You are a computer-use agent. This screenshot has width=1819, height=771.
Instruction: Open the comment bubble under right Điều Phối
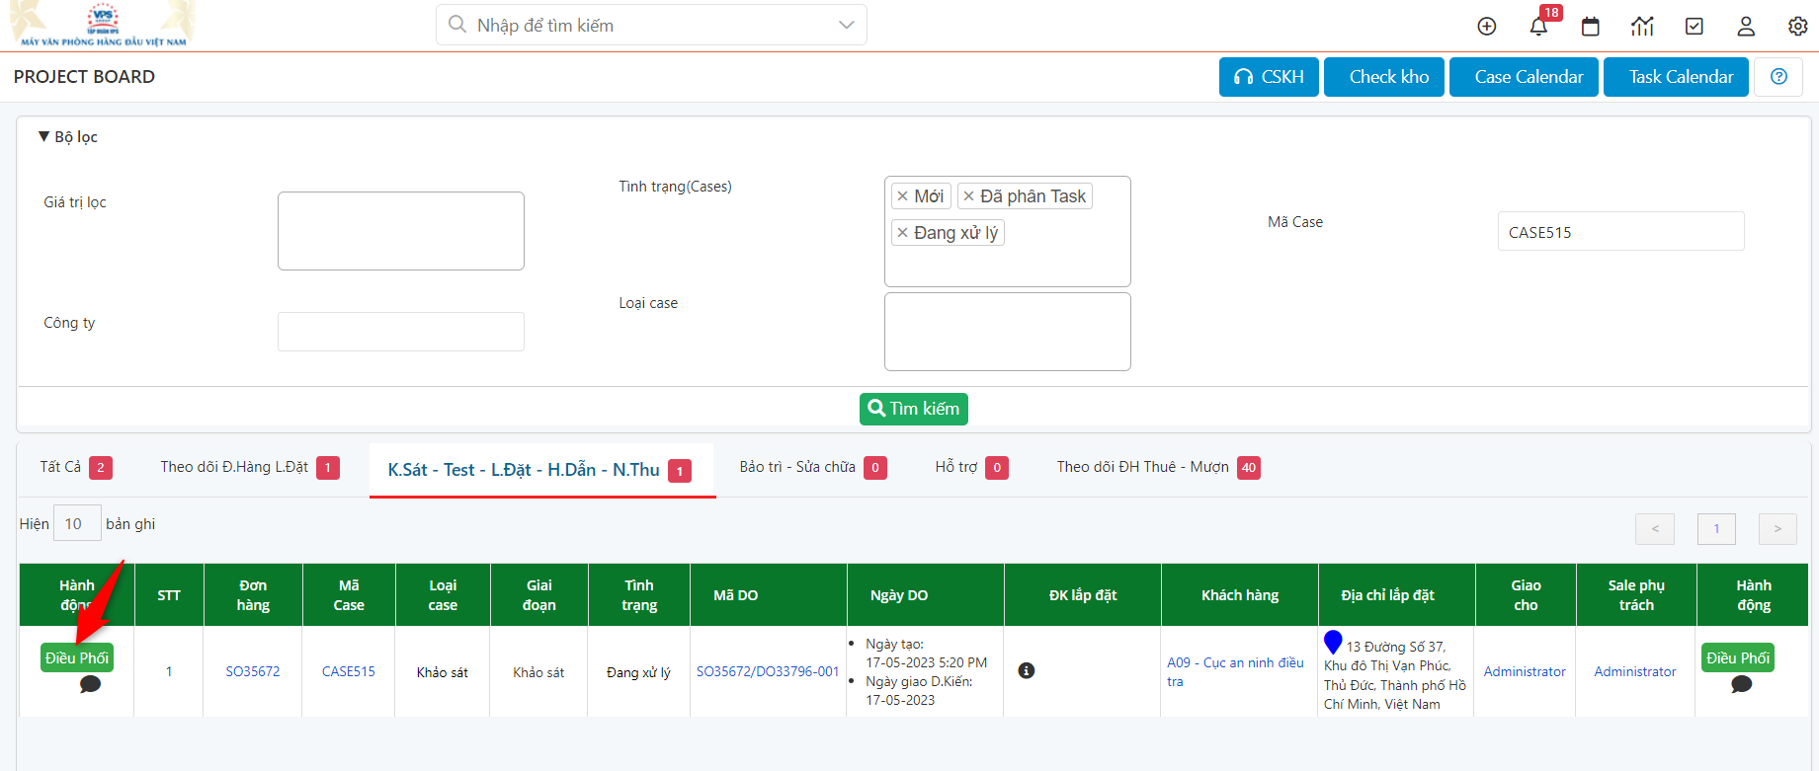(1742, 684)
